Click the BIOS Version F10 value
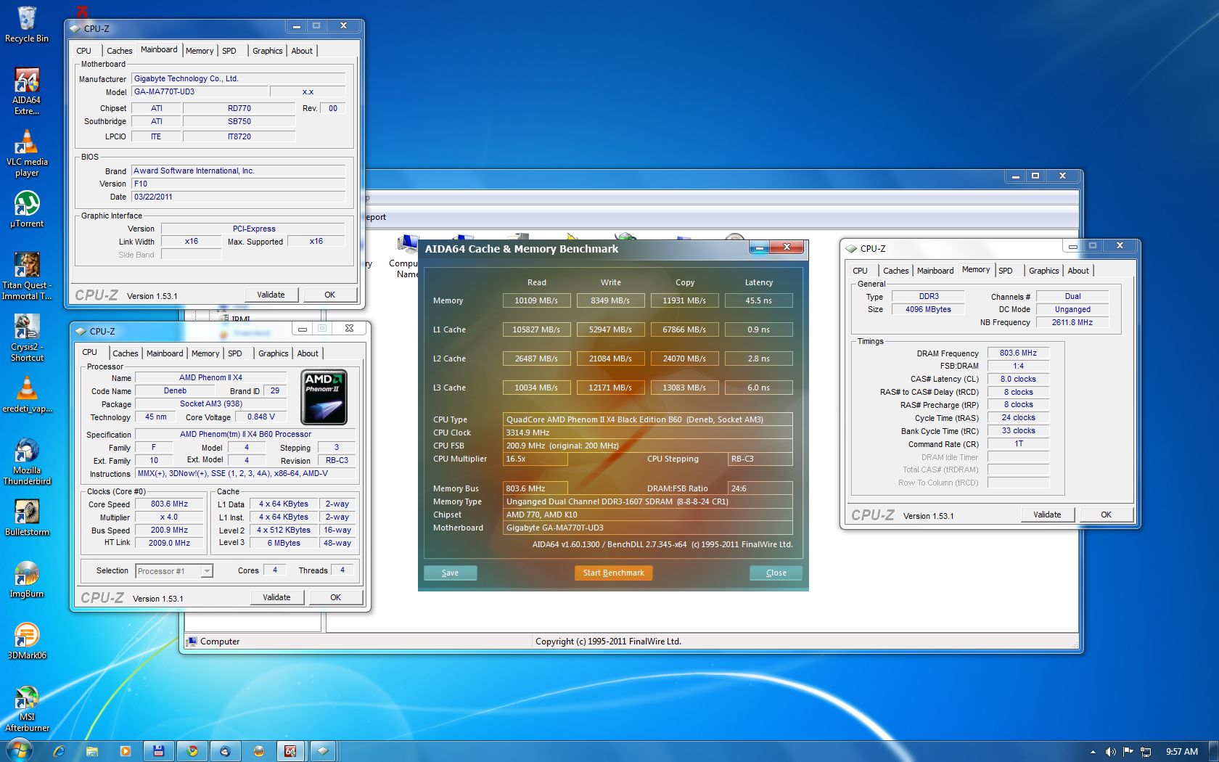The height and width of the screenshot is (762, 1219). (x=239, y=184)
